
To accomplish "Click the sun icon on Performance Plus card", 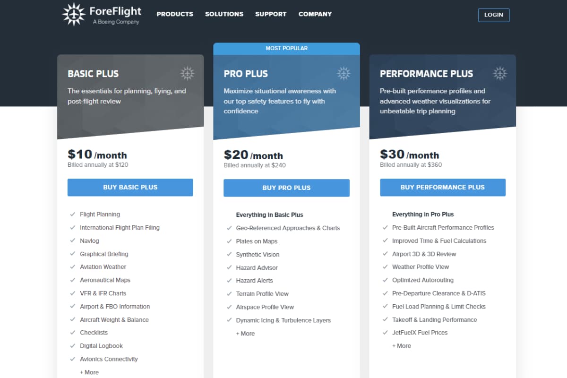I will [499, 73].
